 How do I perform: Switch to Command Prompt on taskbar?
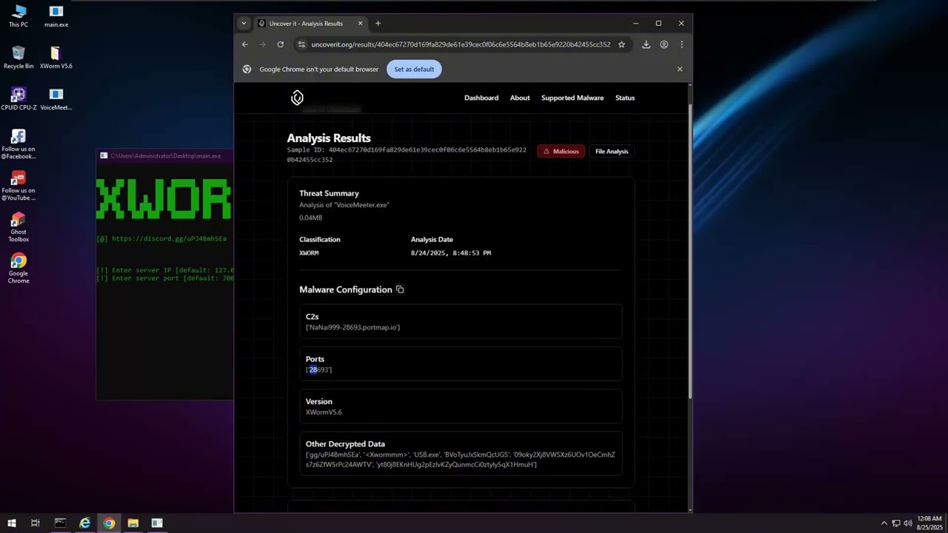point(60,523)
